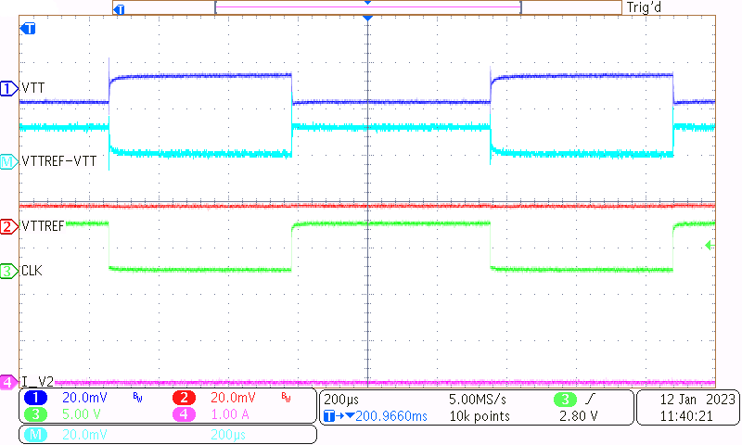742x445 pixels.
Task: Click the rising edge trigger slope symbol
Action: point(590,400)
